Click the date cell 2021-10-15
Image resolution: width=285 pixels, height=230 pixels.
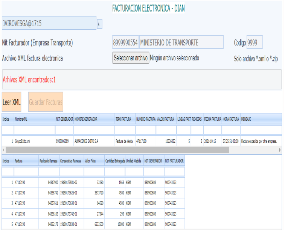212,141
